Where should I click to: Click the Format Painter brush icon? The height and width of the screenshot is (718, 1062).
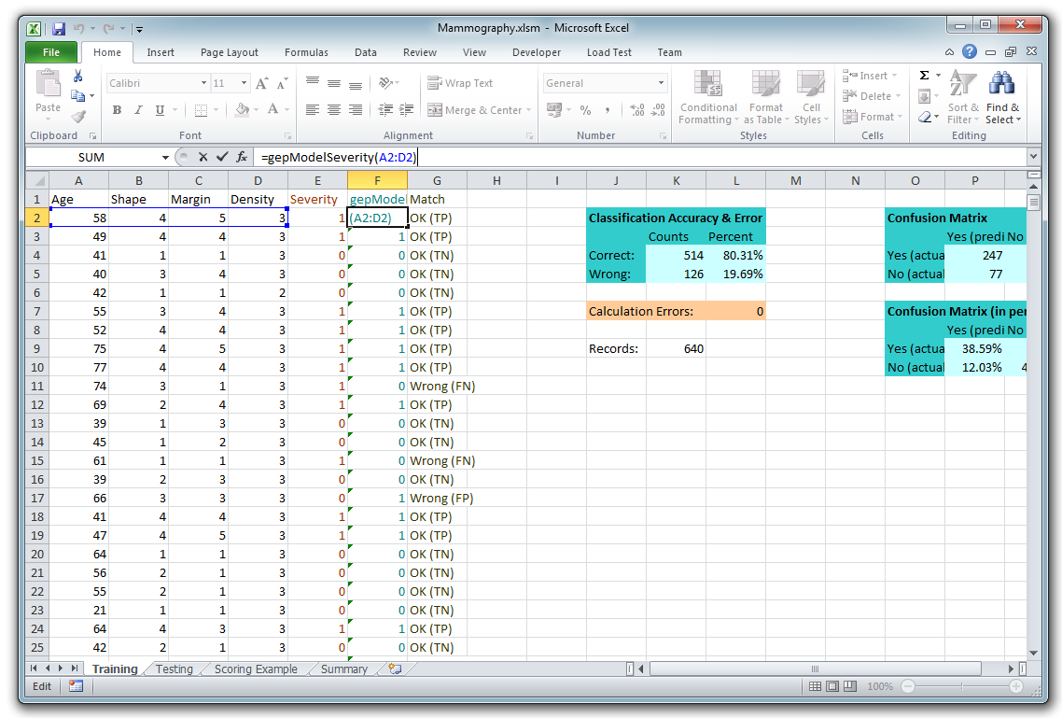point(78,117)
